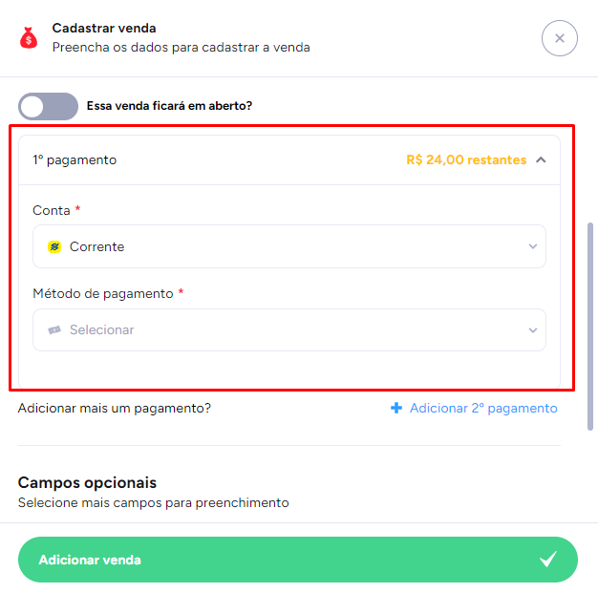
Task: Click the '1º pagamento' header label
Action: [x=75, y=160]
